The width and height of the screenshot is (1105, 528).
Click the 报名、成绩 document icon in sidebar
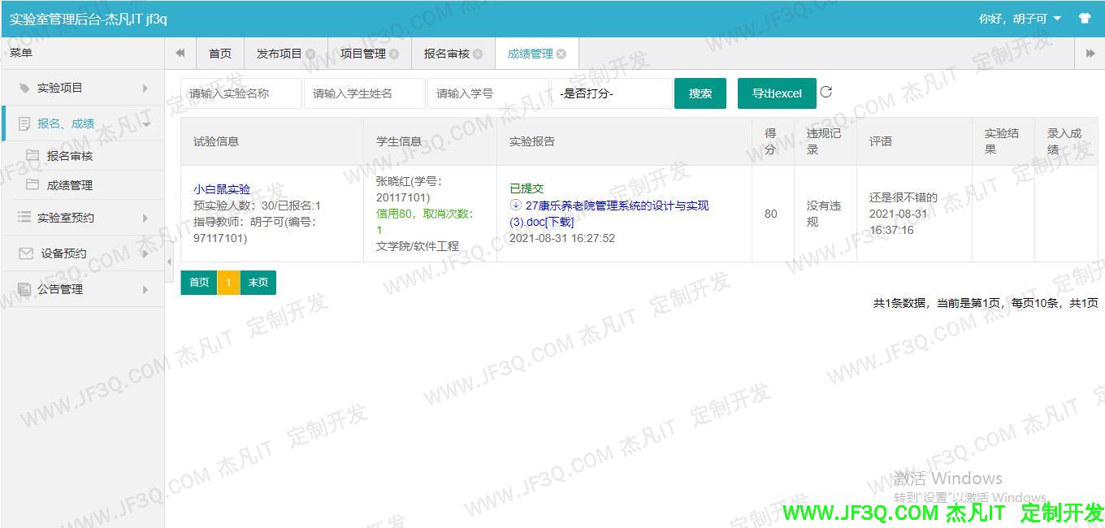24,123
